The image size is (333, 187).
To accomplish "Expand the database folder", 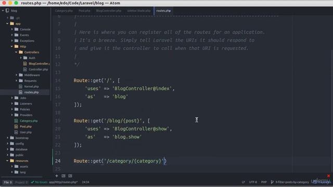I will click(x=7, y=149).
